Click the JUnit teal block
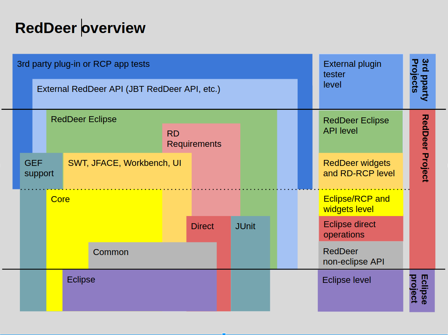The width and height of the screenshot is (448, 335). 250,263
